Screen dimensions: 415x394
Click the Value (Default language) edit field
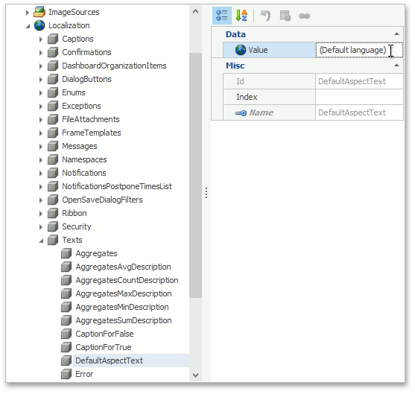pyautogui.click(x=359, y=50)
